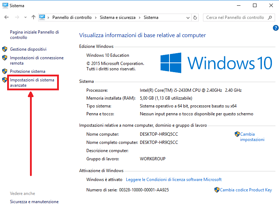The width and height of the screenshot is (279, 211).
Task: Open Sicurezza e manutenzione link
Action: point(34,202)
